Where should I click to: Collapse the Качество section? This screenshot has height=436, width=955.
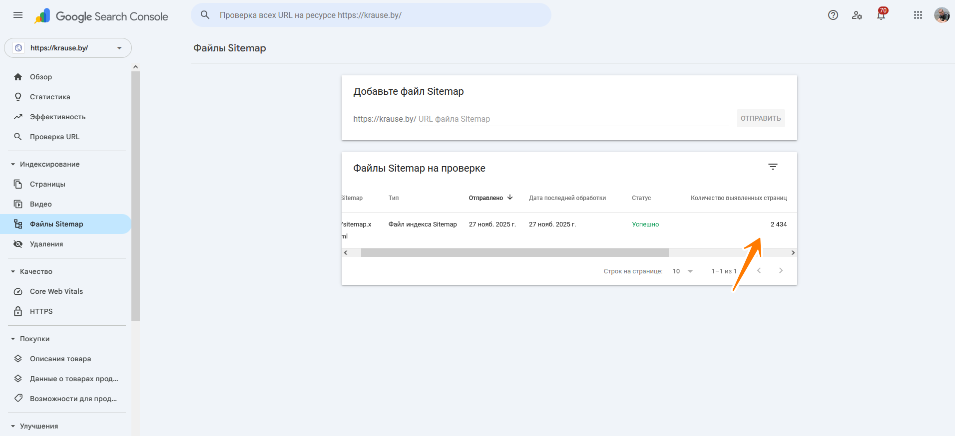click(13, 271)
